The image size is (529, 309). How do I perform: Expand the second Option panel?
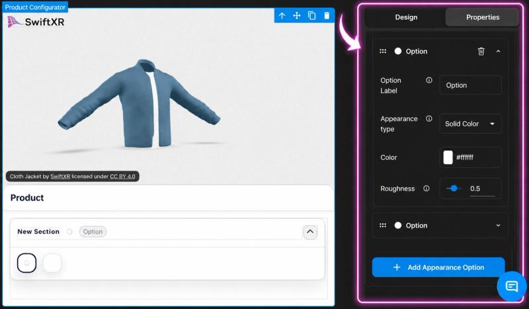pyautogui.click(x=498, y=225)
